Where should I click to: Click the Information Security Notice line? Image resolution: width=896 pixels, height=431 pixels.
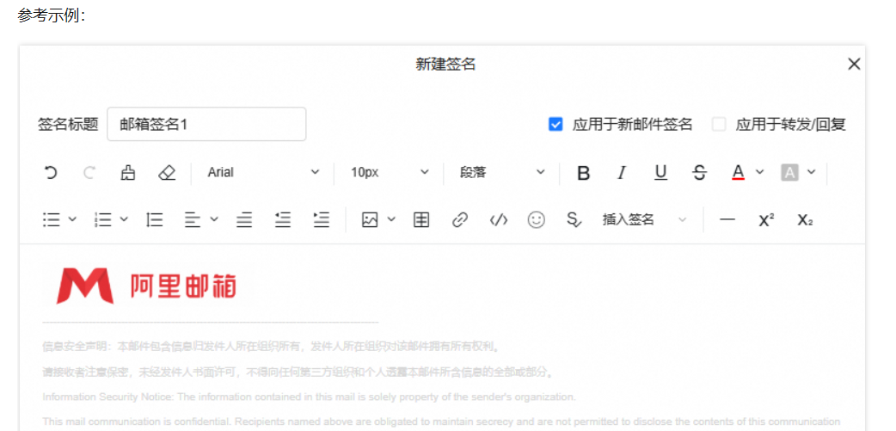tap(310, 397)
